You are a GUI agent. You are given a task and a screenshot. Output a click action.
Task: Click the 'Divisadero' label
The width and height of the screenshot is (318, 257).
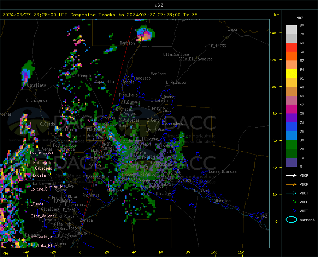[172, 123]
